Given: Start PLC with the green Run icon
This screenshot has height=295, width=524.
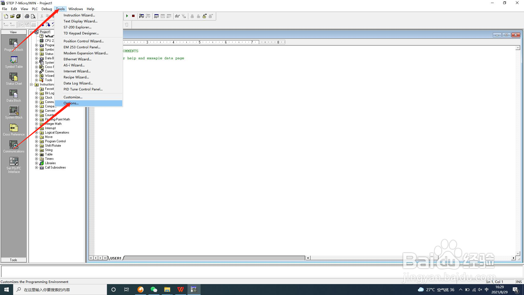Looking at the screenshot, I should coord(127,16).
